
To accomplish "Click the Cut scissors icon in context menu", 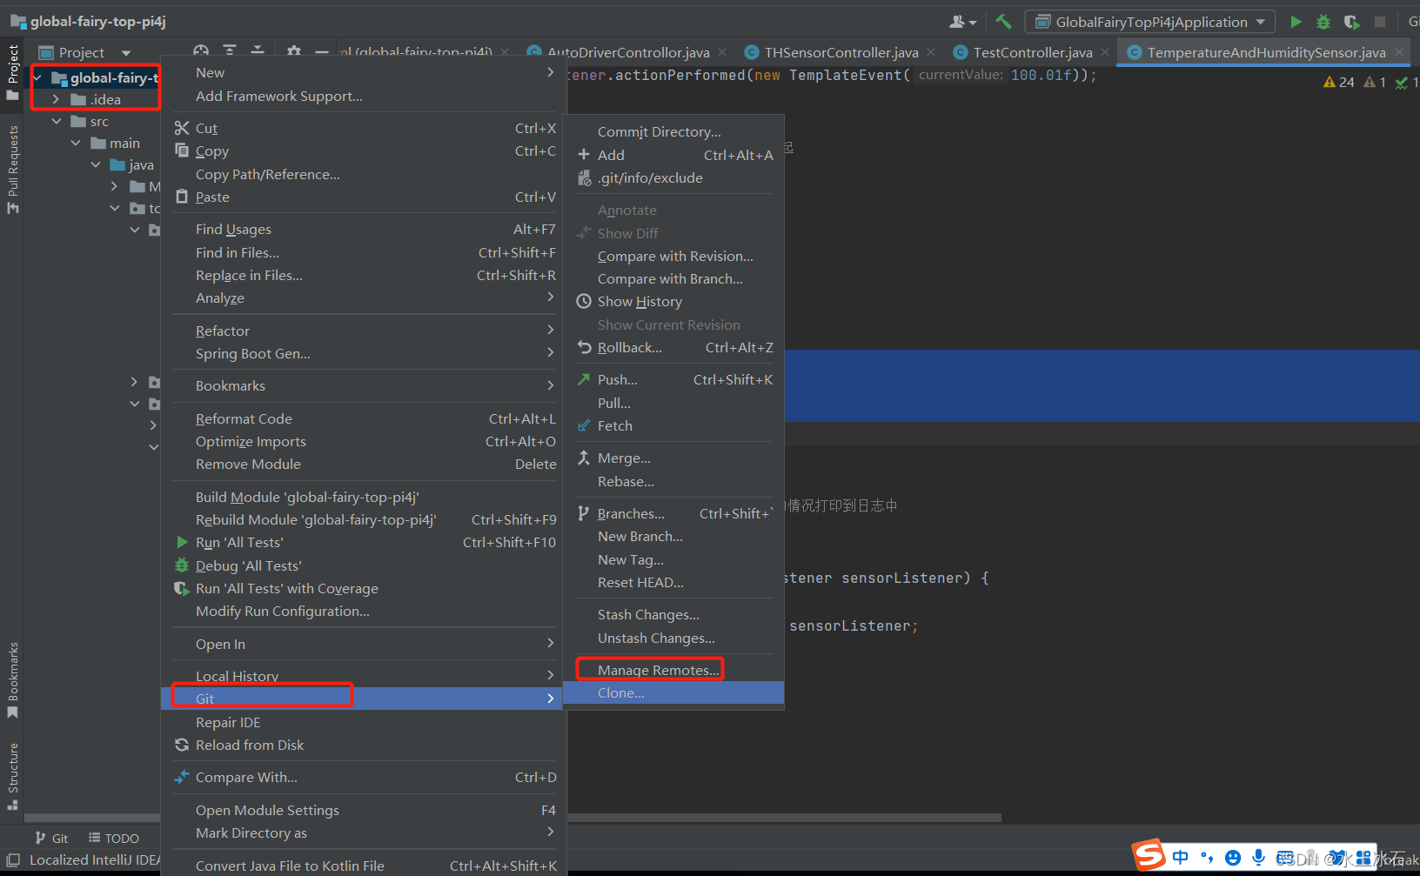I will 182,128.
